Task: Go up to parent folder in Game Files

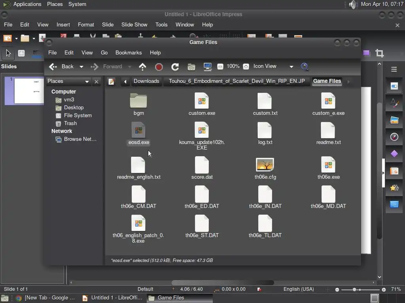Action: pyautogui.click(x=142, y=67)
